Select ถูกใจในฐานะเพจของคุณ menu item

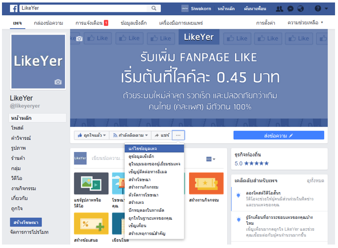(154, 218)
